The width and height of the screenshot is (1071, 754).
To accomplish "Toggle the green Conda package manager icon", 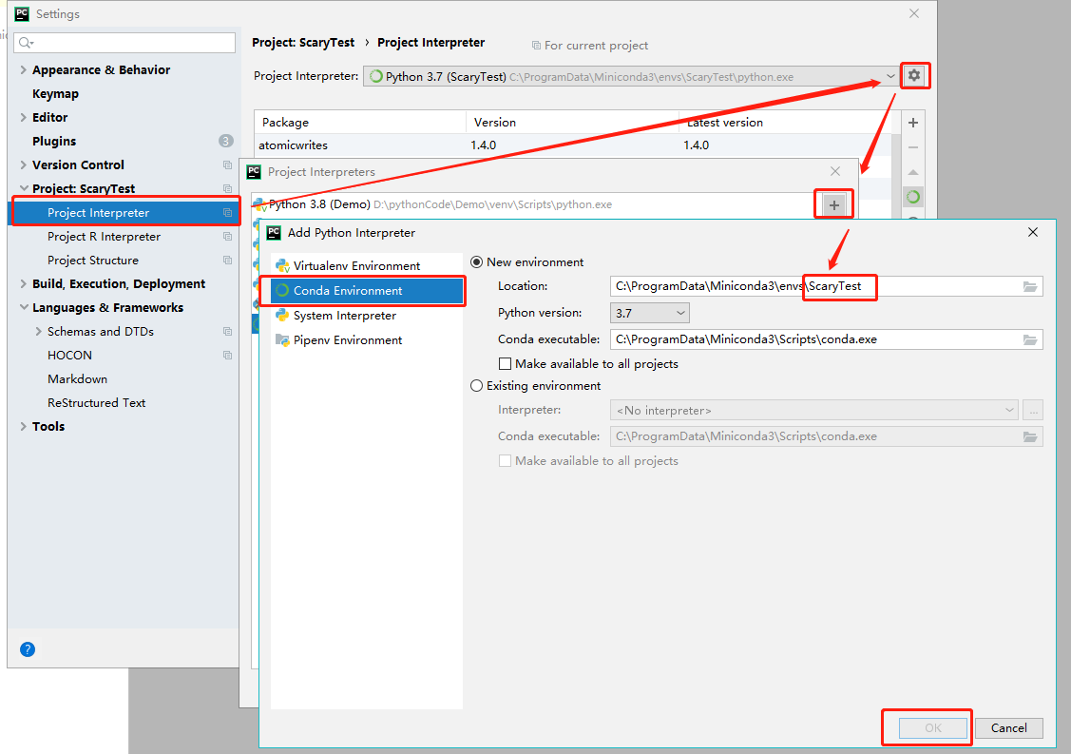I will (x=913, y=197).
